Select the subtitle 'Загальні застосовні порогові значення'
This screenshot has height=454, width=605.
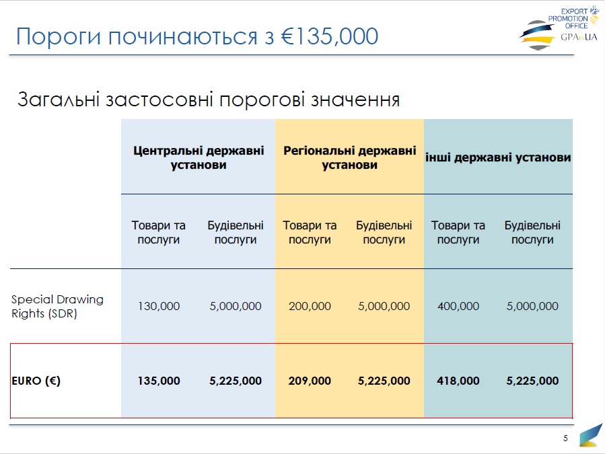[x=209, y=100]
